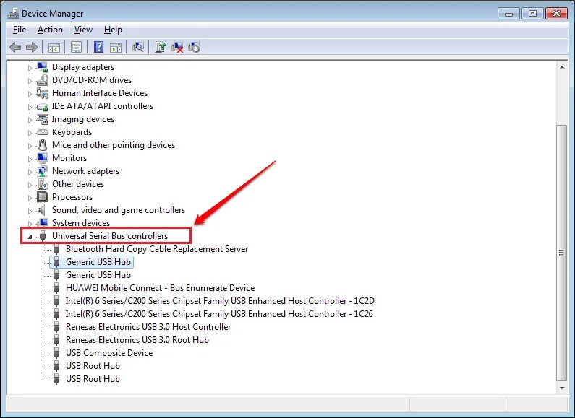Close the Device Manager window

pyautogui.click(x=556, y=14)
